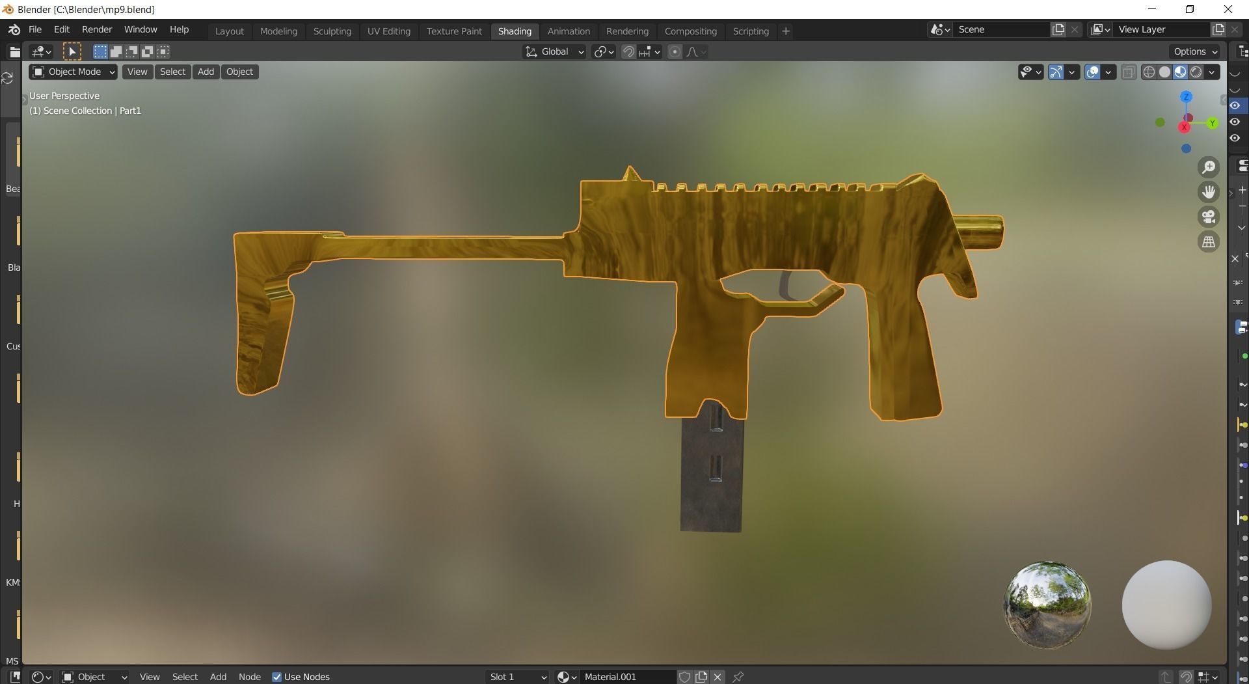The width and height of the screenshot is (1249, 684).
Task: Disable the Use Nodes checkbox
Action: click(277, 677)
